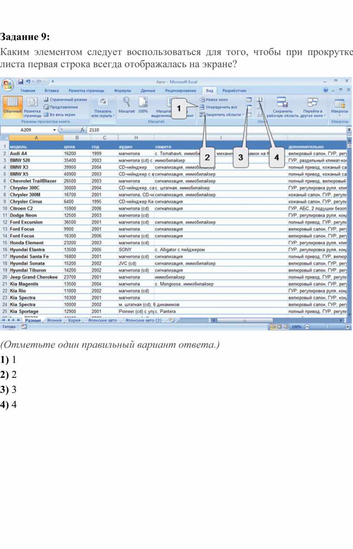Select cell SONY in аудио column
The image size is (353, 549).
(x=135, y=249)
